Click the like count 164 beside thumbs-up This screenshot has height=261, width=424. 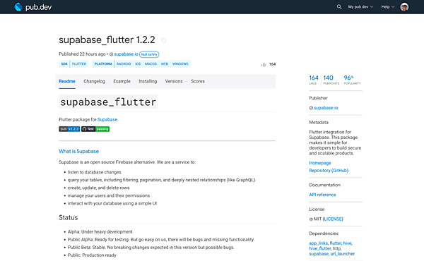click(x=272, y=64)
